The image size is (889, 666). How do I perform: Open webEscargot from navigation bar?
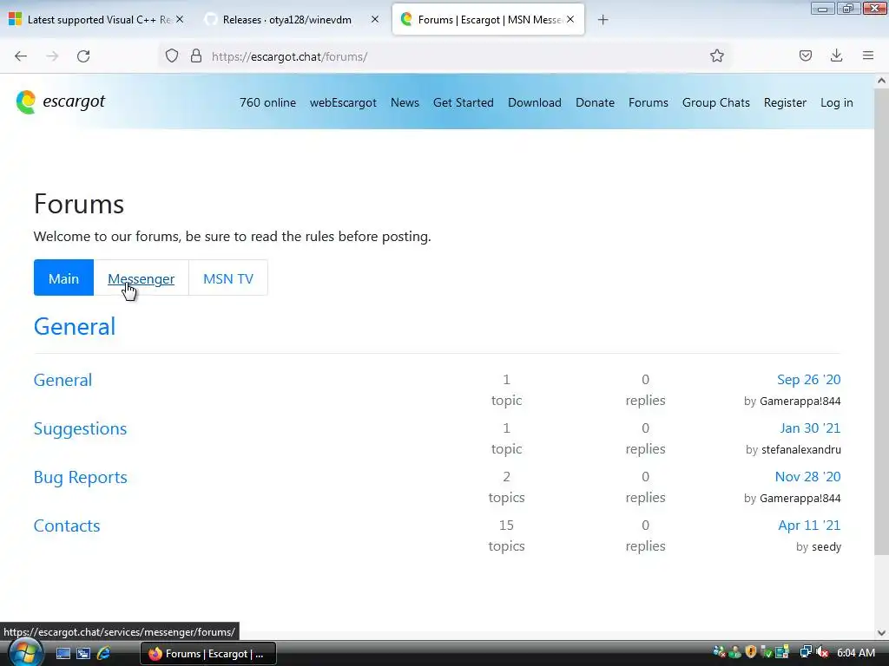tap(343, 102)
